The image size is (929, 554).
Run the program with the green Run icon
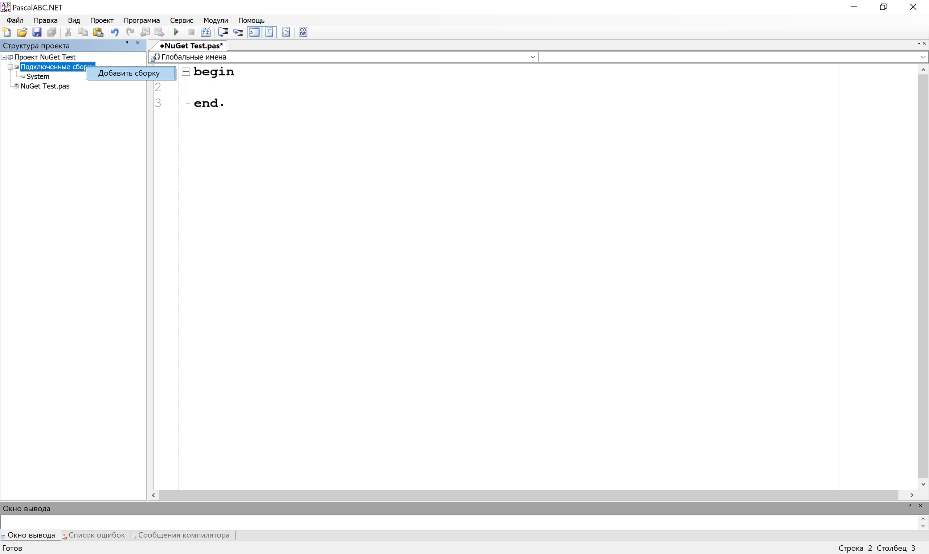(x=176, y=32)
